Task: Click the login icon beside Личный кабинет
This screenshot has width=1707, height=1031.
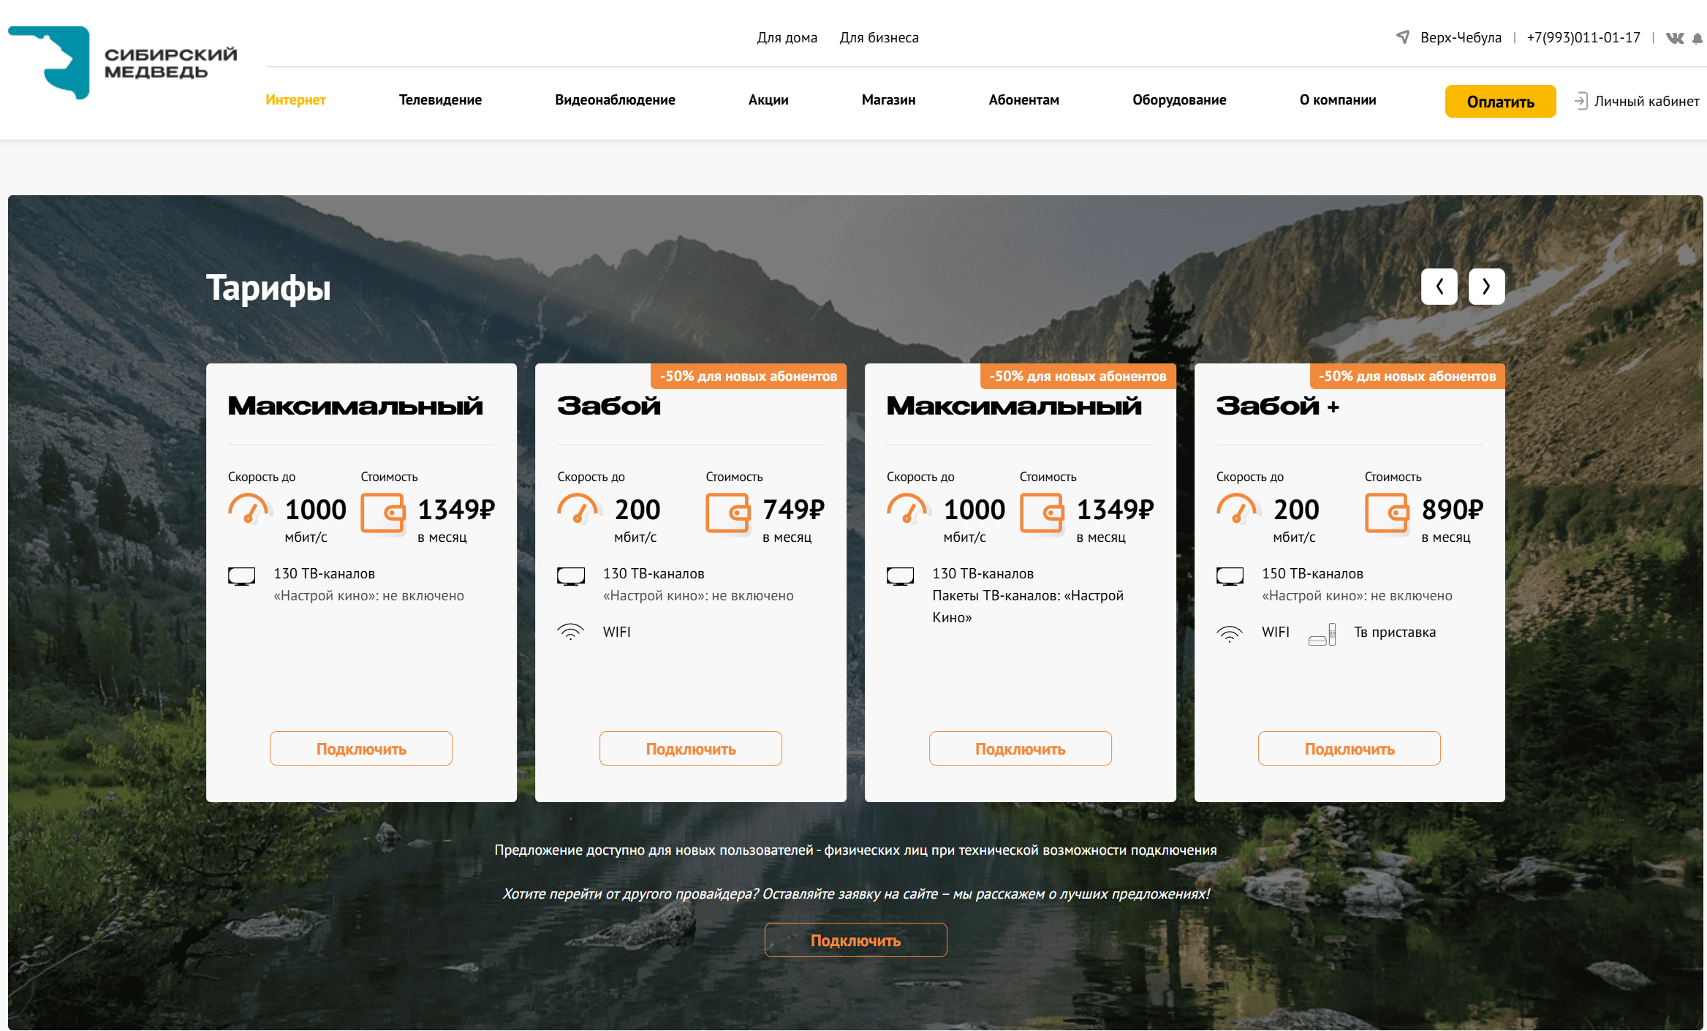Action: click(1581, 101)
